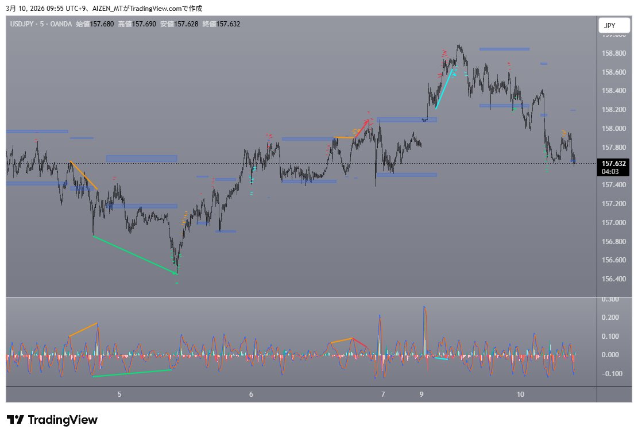638x437 pixels.
Task: Click the black current price label 157.632
Action: click(x=613, y=164)
